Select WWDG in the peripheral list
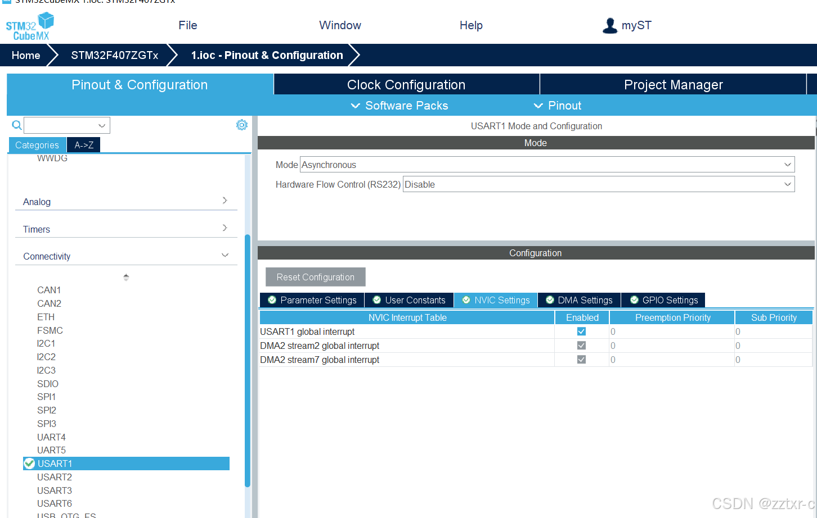Screen dimensions: 817x518 [x=52, y=158]
